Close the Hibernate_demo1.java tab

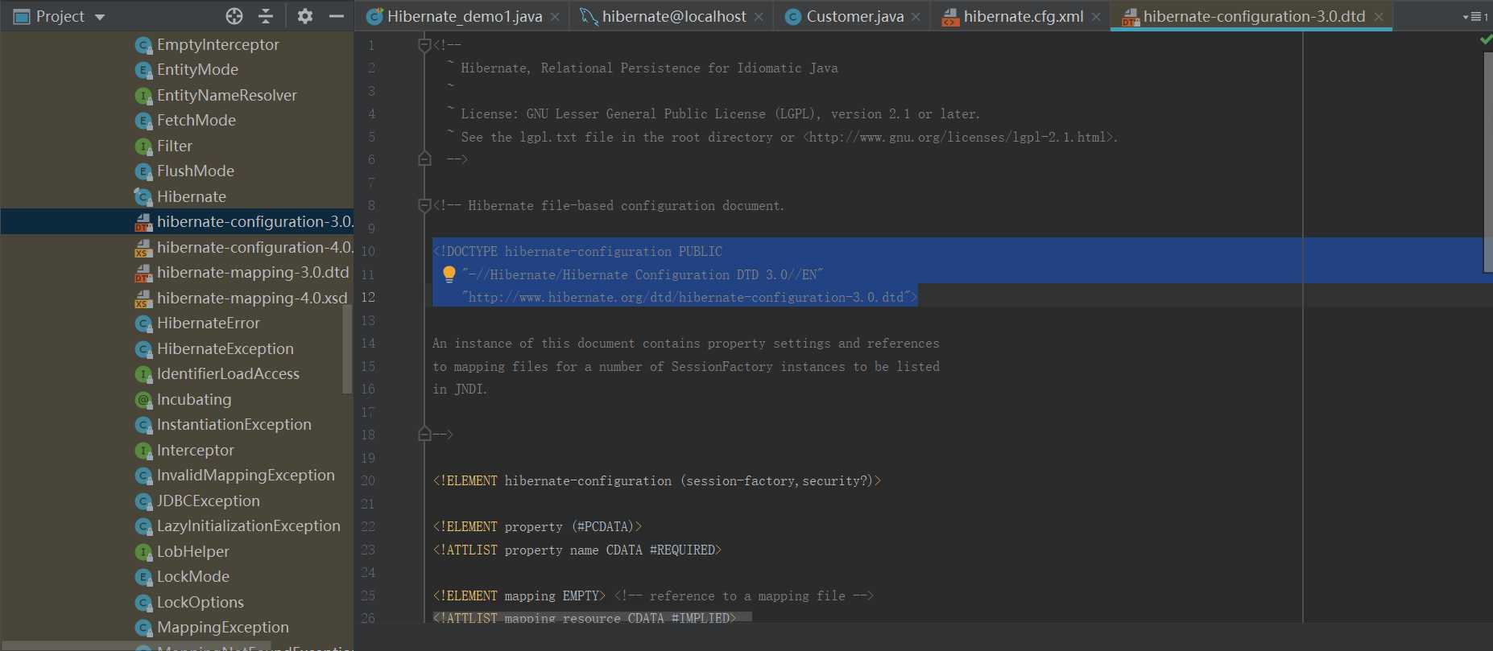(x=555, y=17)
